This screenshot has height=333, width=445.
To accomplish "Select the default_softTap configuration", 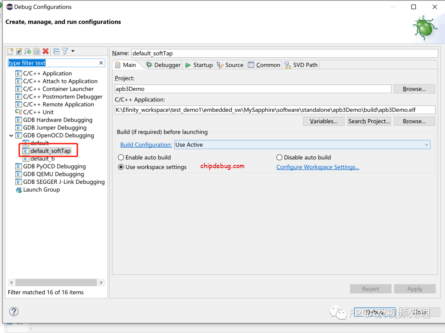I will [49, 150].
